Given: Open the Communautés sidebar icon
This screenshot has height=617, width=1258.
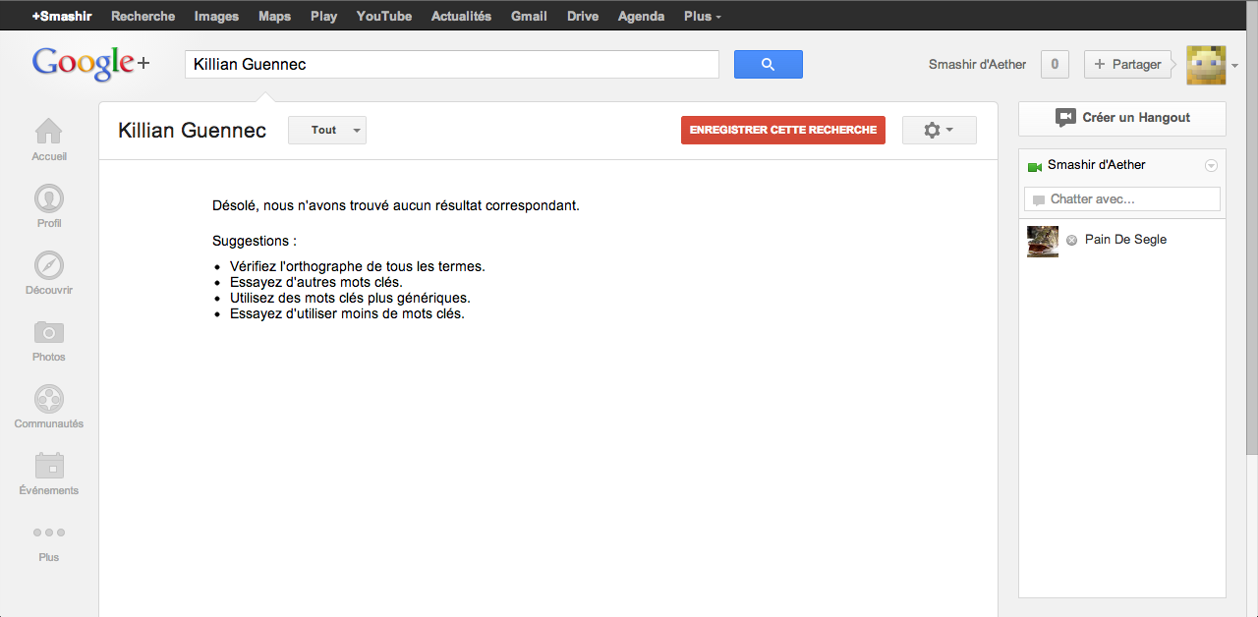Looking at the screenshot, I should 48,400.
